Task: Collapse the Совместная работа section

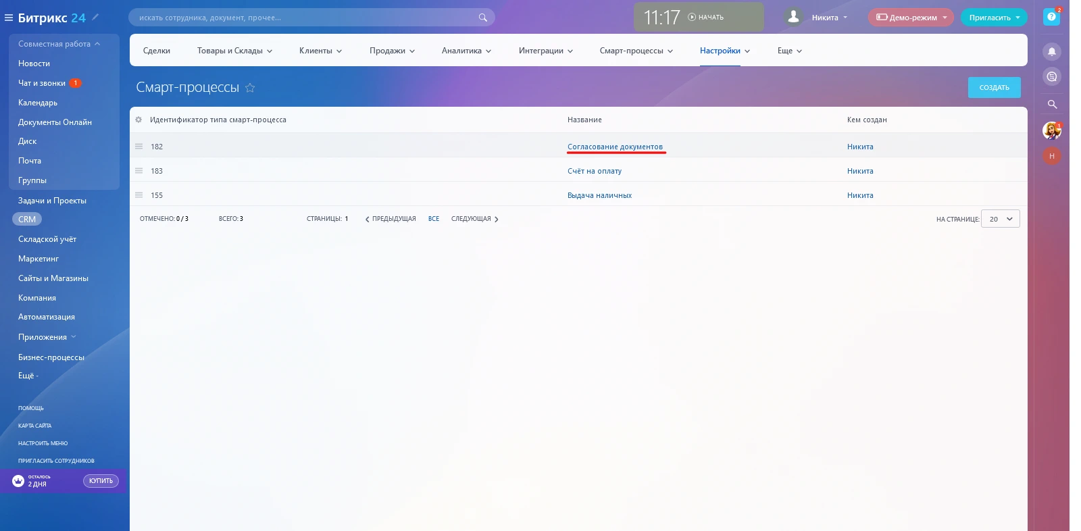Action: pos(59,44)
